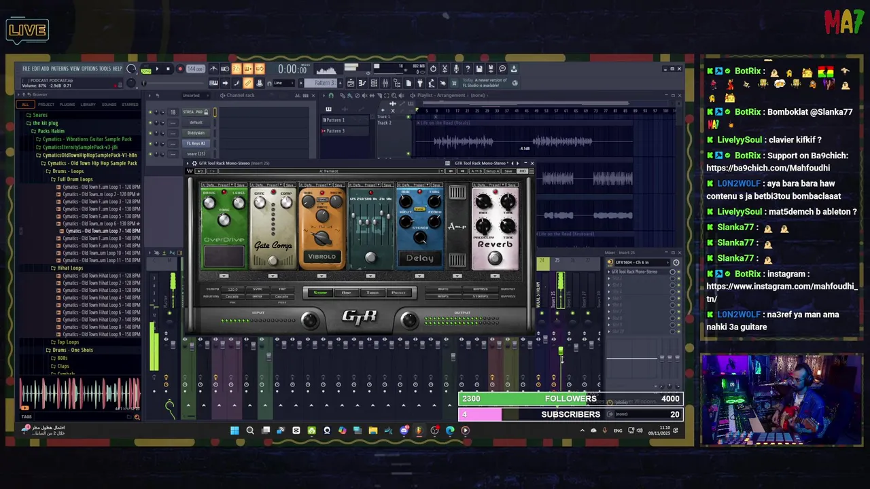
Task: Click the Amp module in the pedal rack
Action: click(457, 227)
